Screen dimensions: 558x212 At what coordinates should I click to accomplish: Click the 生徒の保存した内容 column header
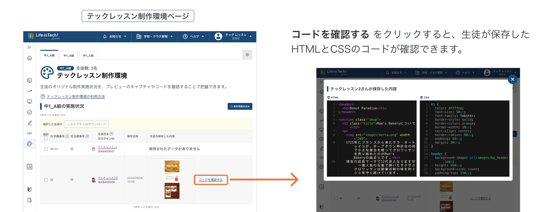tap(162, 136)
